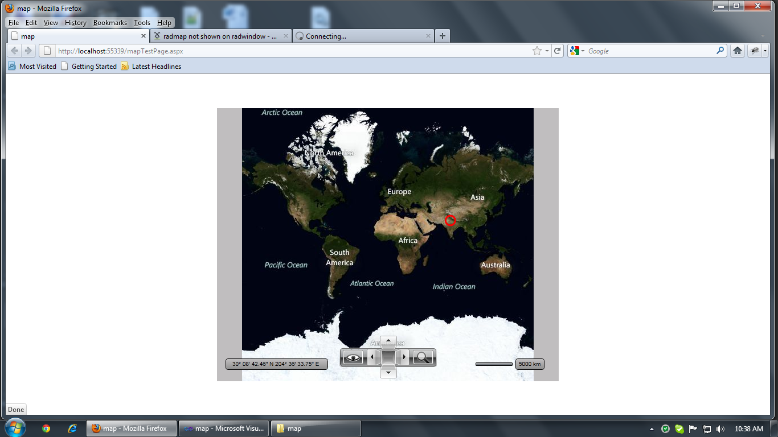The height and width of the screenshot is (437, 778).
Task: Bookmark this page with star icon
Action: pyautogui.click(x=537, y=51)
